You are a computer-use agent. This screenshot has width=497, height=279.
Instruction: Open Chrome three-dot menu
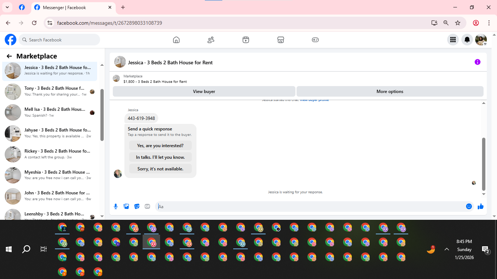489,23
